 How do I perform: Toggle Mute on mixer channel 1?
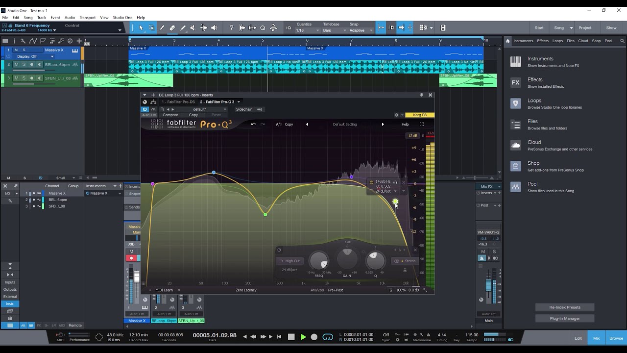[131, 252]
